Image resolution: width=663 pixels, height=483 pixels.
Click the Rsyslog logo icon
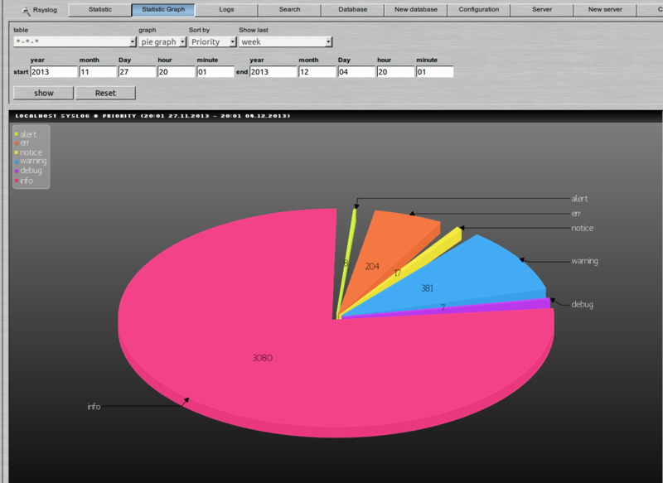26,9
